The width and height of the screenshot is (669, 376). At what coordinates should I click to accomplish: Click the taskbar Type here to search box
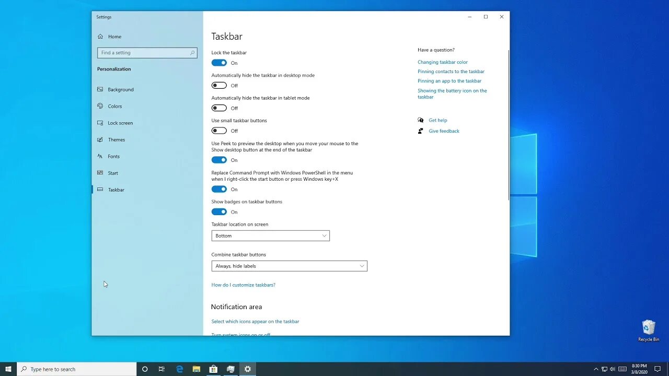(x=77, y=369)
